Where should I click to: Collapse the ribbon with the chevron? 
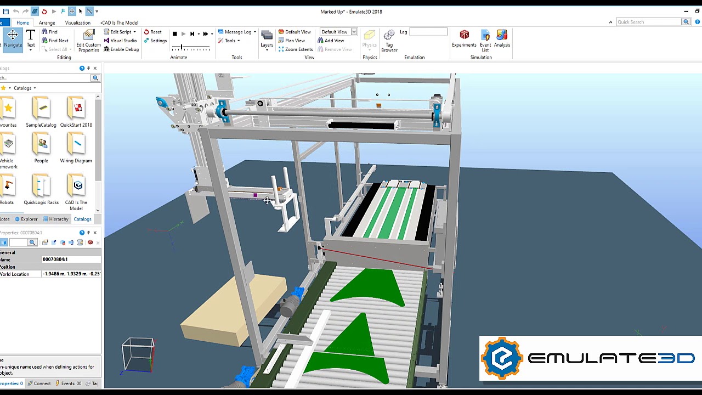click(610, 22)
